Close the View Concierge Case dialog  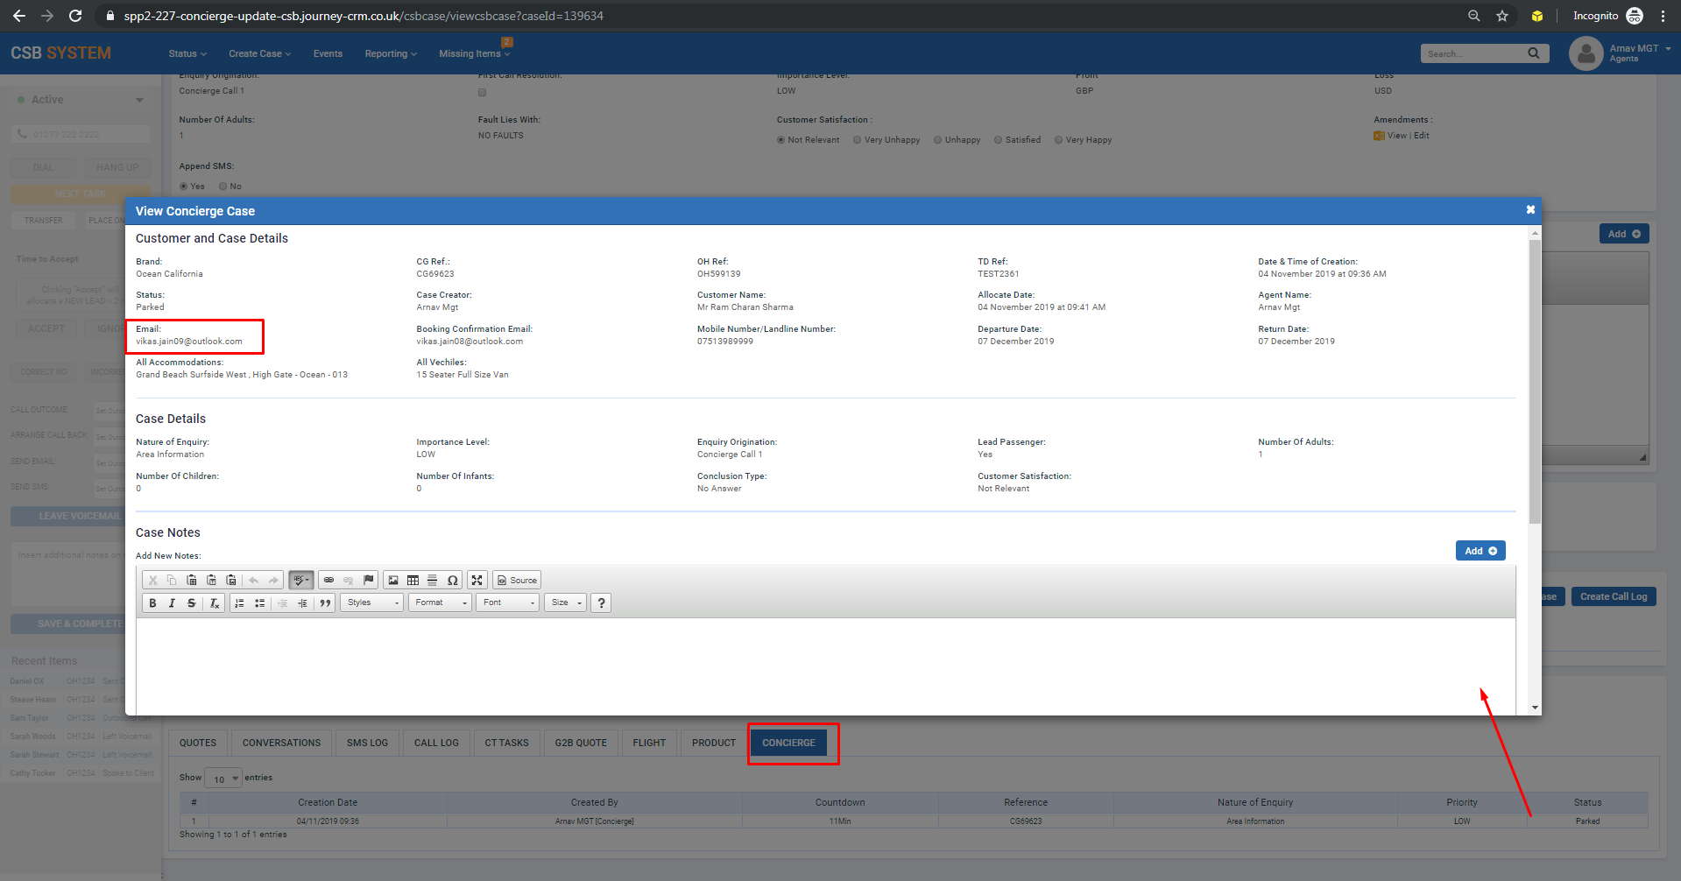coord(1530,210)
